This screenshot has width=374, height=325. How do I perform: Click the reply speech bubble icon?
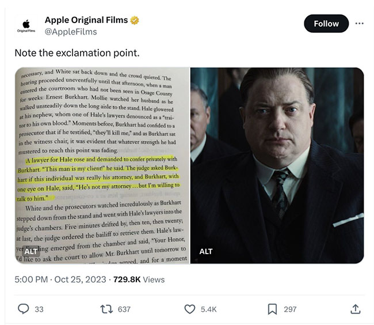(x=24, y=309)
